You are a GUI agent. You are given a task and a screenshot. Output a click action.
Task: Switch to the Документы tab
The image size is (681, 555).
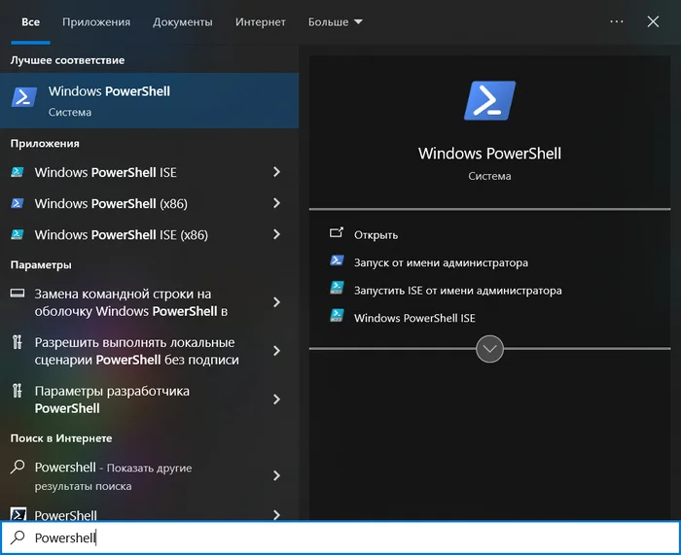(x=182, y=21)
